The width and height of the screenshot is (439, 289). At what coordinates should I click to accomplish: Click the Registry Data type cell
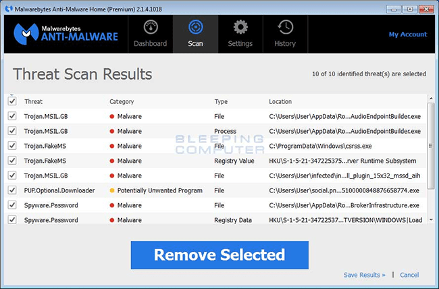click(232, 220)
